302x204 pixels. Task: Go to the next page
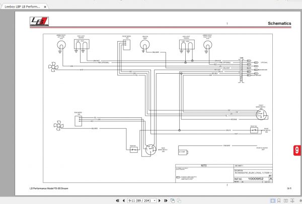pyautogui.click(x=159, y=200)
